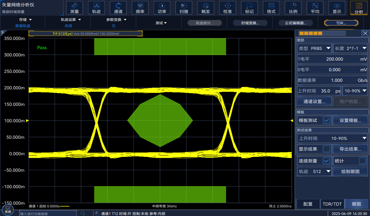Open the 轨迹 S12 dropdown
The width and height of the screenshot is (370, 216).
coord(314,172)
